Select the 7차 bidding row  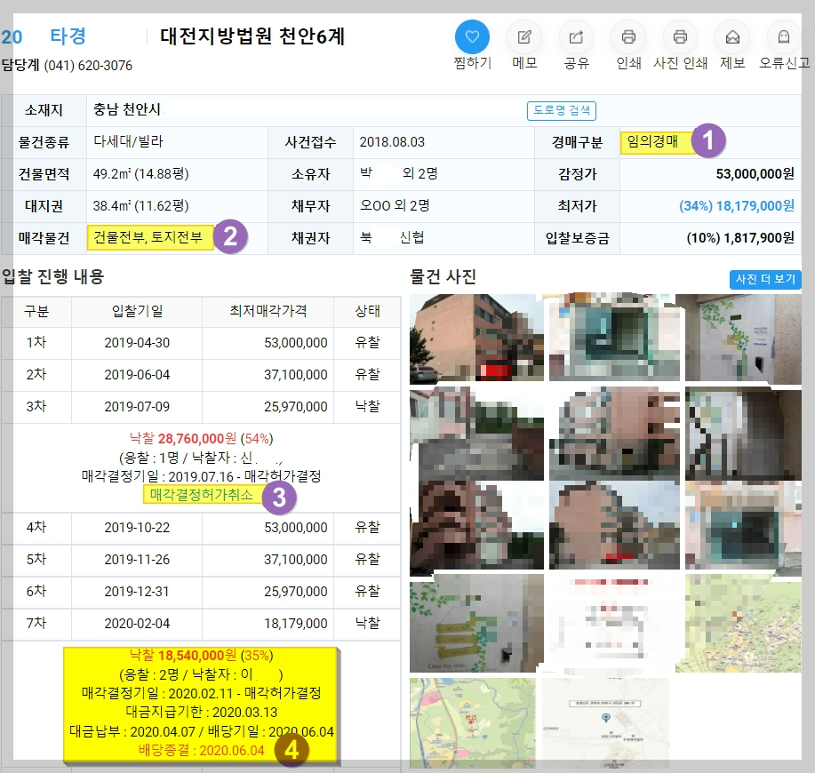tap(37, 624)
